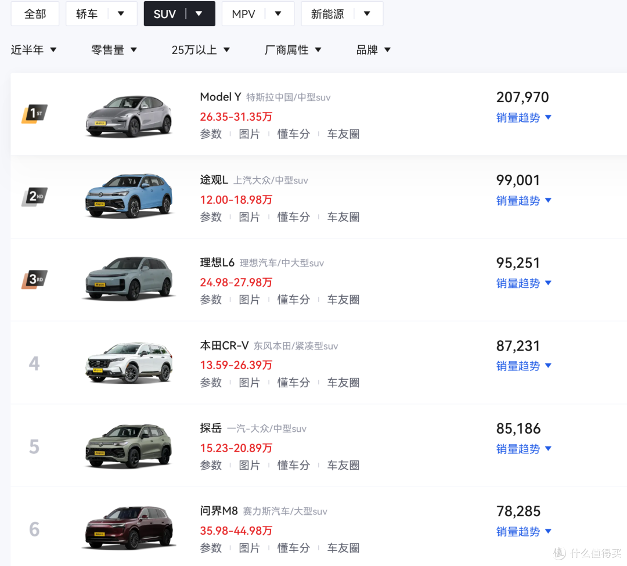Expand 销量趋势 for 理想L6

524,283
